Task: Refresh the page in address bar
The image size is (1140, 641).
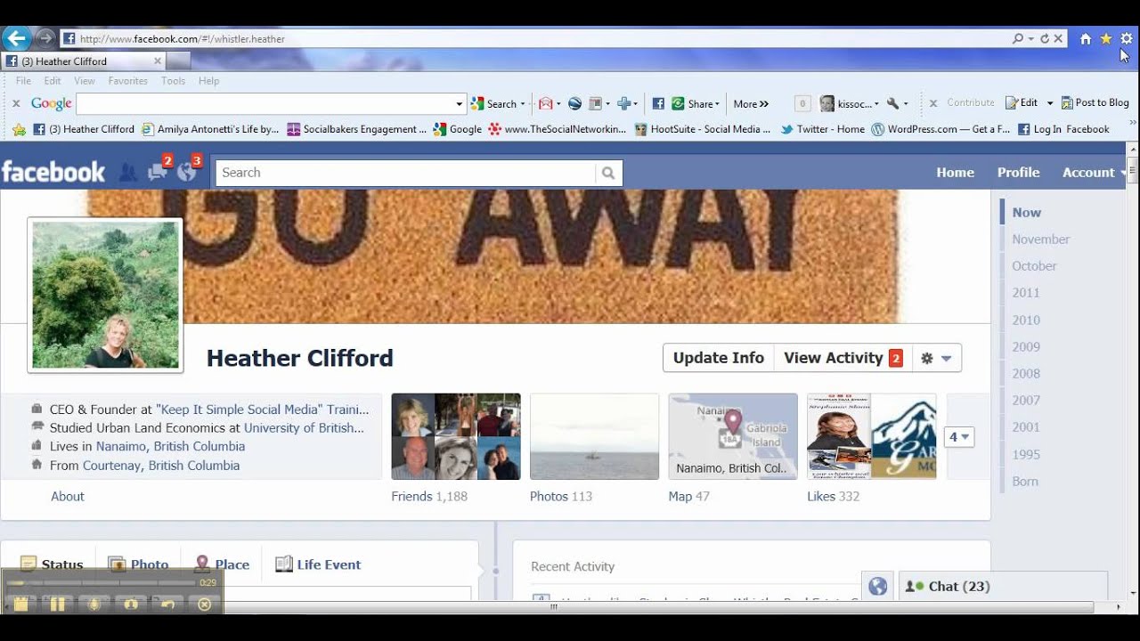Action: pyautogui.click(x=1045, y=38)
